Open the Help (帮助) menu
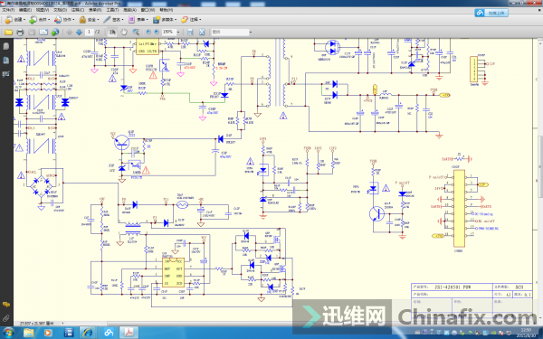543x339 pixels. tap(167, 10)
